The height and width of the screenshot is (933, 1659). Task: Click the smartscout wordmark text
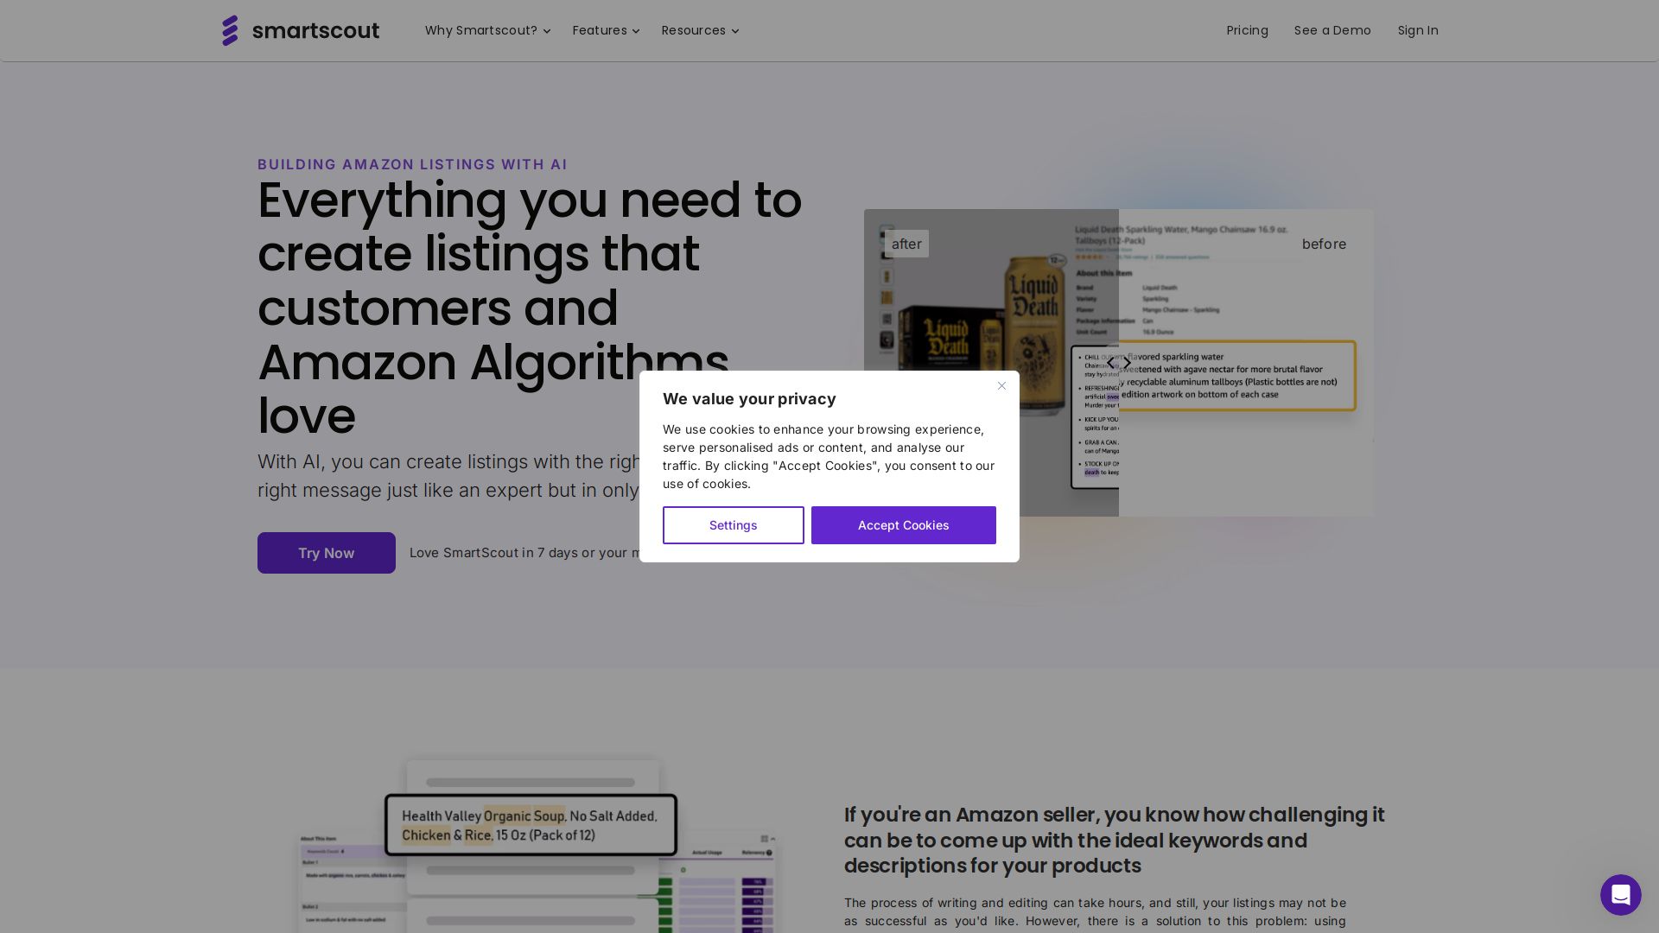pos(315,31)
